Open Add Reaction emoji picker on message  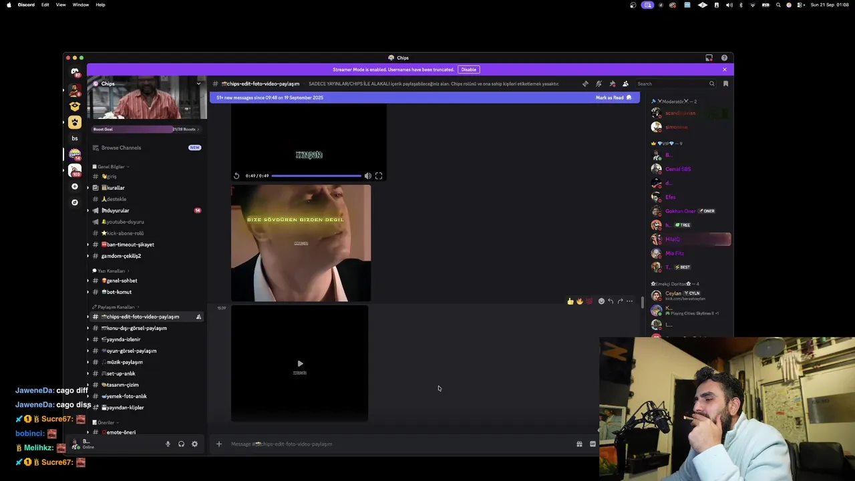point(601,301)
